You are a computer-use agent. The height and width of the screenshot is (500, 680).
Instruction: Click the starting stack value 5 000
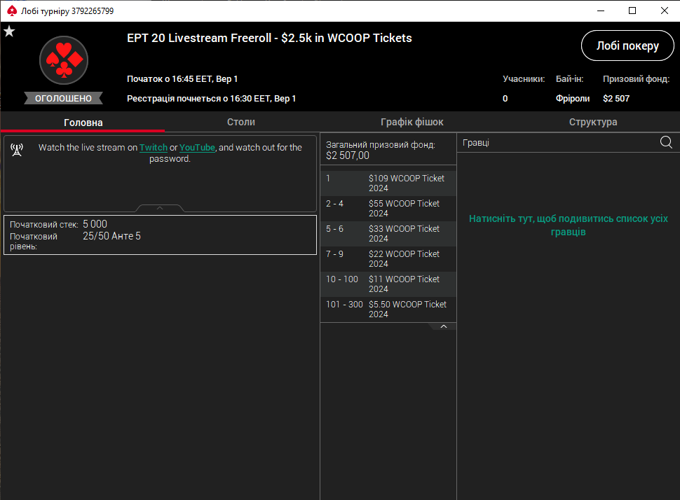tap(95, 224)
